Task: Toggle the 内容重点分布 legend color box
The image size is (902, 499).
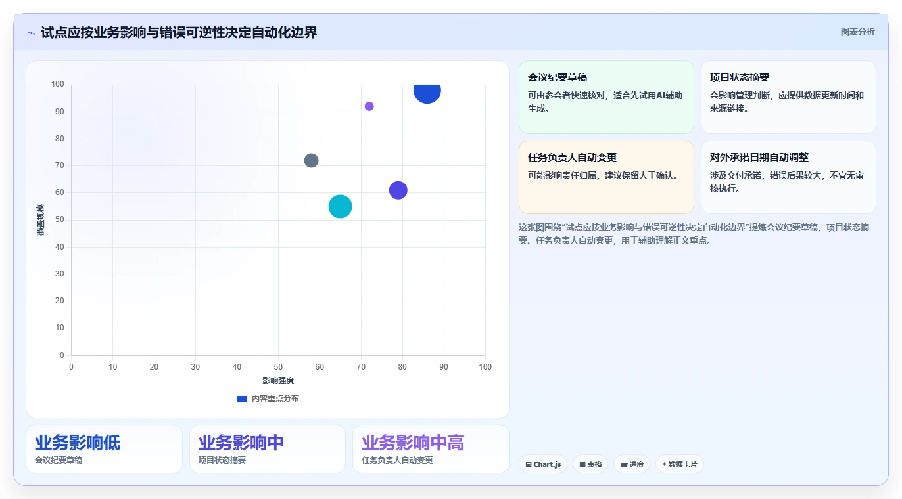Action: point(242,399)
